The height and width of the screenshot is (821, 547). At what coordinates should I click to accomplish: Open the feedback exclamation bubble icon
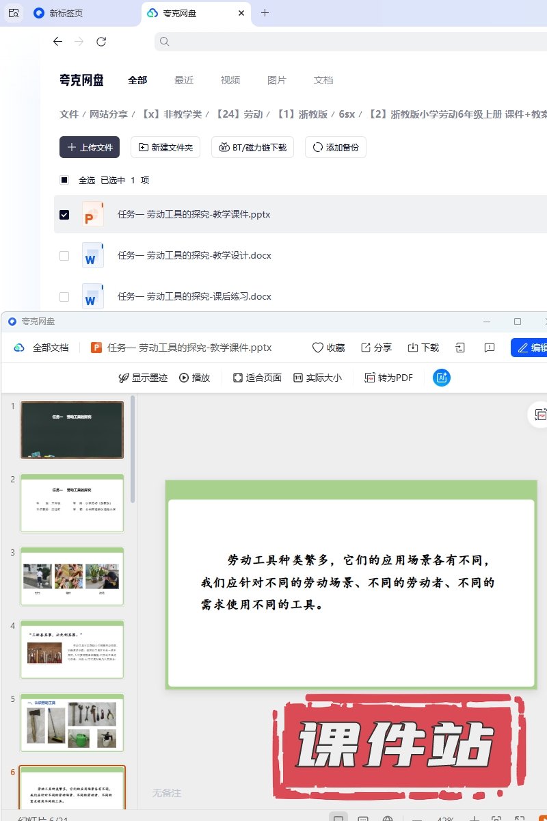[490, 348]
